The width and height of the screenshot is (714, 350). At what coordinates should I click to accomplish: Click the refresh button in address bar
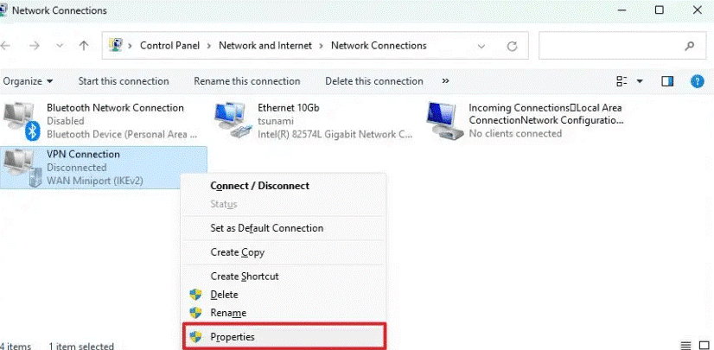pyautogui.click(x=512, y=46)
